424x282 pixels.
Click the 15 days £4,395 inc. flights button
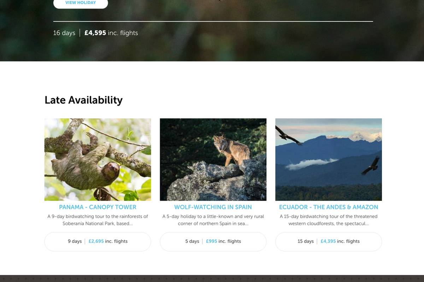(329, 241)
